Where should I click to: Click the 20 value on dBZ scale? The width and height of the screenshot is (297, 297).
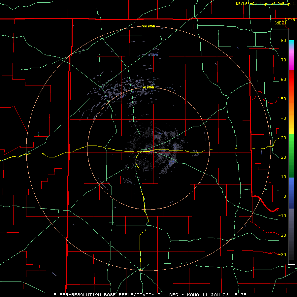pos(283,157)
